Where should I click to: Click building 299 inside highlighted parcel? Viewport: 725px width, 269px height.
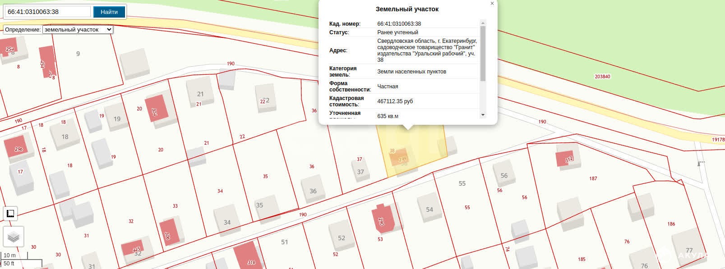pos(400,157)
